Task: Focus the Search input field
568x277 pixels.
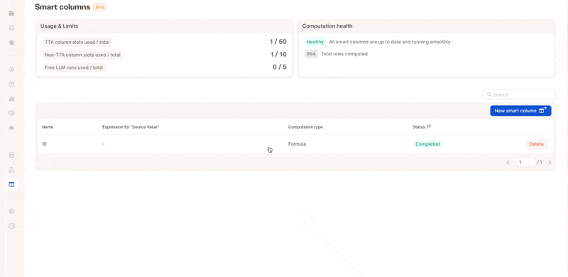Action: tap(519, 94)
